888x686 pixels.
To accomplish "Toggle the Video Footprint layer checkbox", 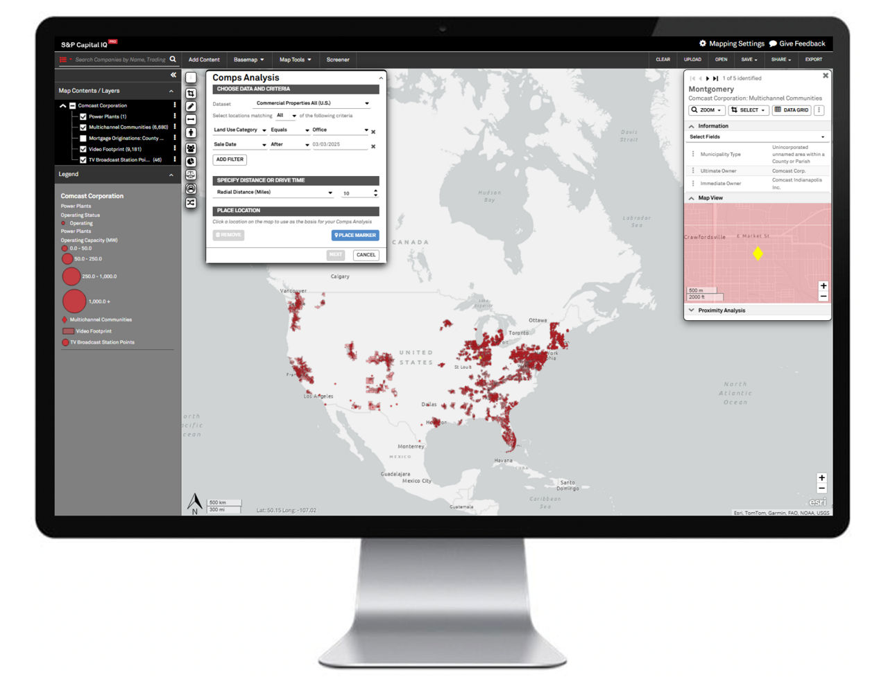I will pyautogui.click(x=83, y=149).
